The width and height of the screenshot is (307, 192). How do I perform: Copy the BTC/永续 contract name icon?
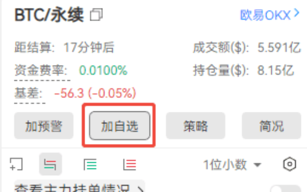96,15
